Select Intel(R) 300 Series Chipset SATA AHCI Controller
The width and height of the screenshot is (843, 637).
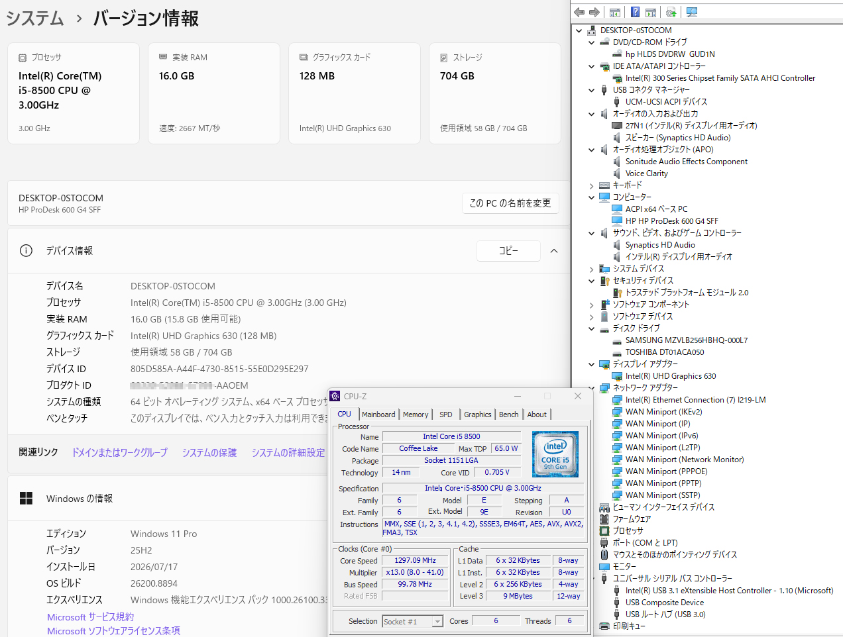coord(720,78)
